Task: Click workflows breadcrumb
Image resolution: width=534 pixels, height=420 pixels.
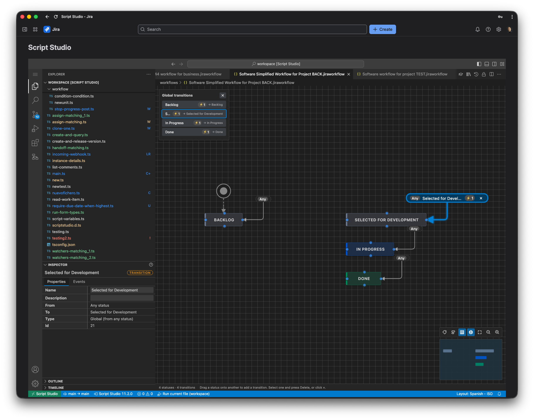Action: [x=169, y=83]
